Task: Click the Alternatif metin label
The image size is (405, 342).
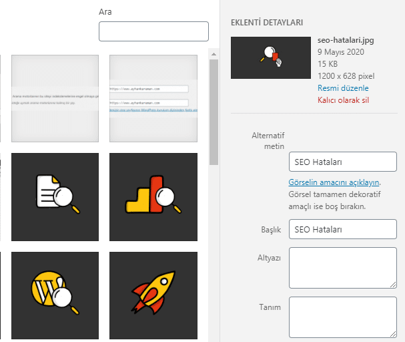Action: 268,141
